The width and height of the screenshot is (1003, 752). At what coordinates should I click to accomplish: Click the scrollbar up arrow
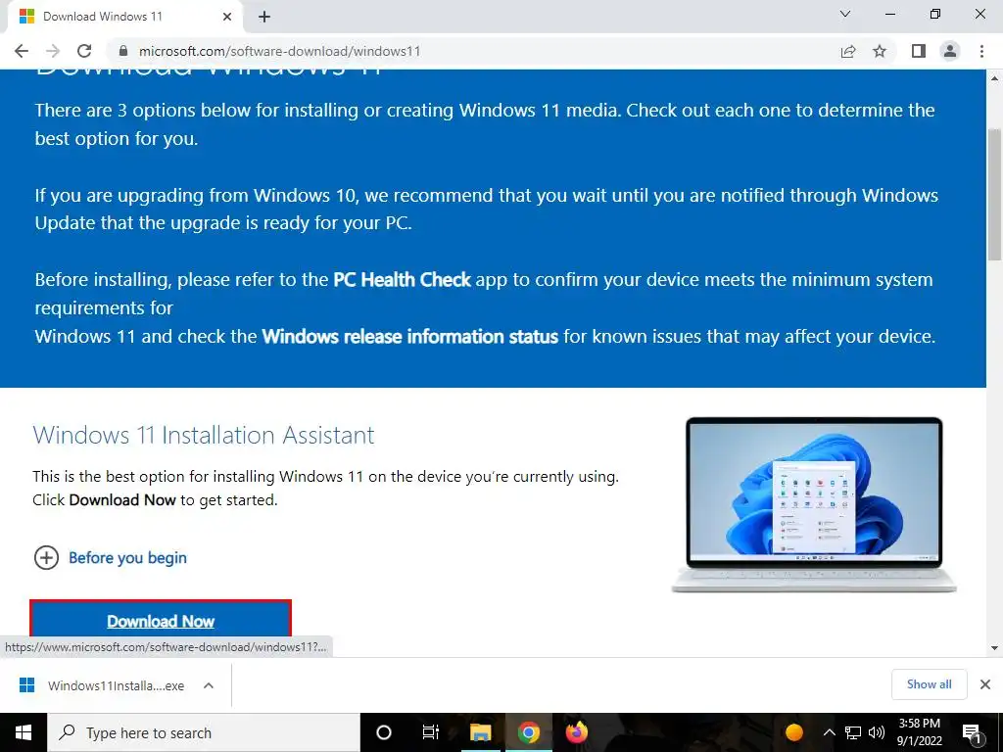[x=994, y=78]
